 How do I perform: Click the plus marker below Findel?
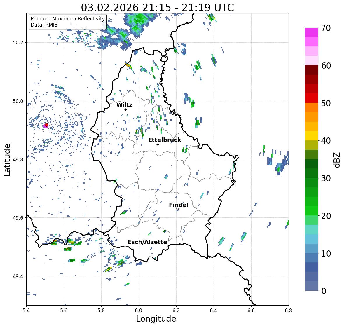click(x=178, y=210)
